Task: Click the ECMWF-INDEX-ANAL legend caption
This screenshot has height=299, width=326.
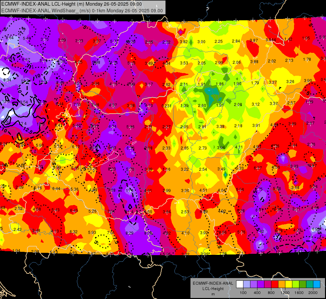Action: pyautogui.click(x=213, y=283)
